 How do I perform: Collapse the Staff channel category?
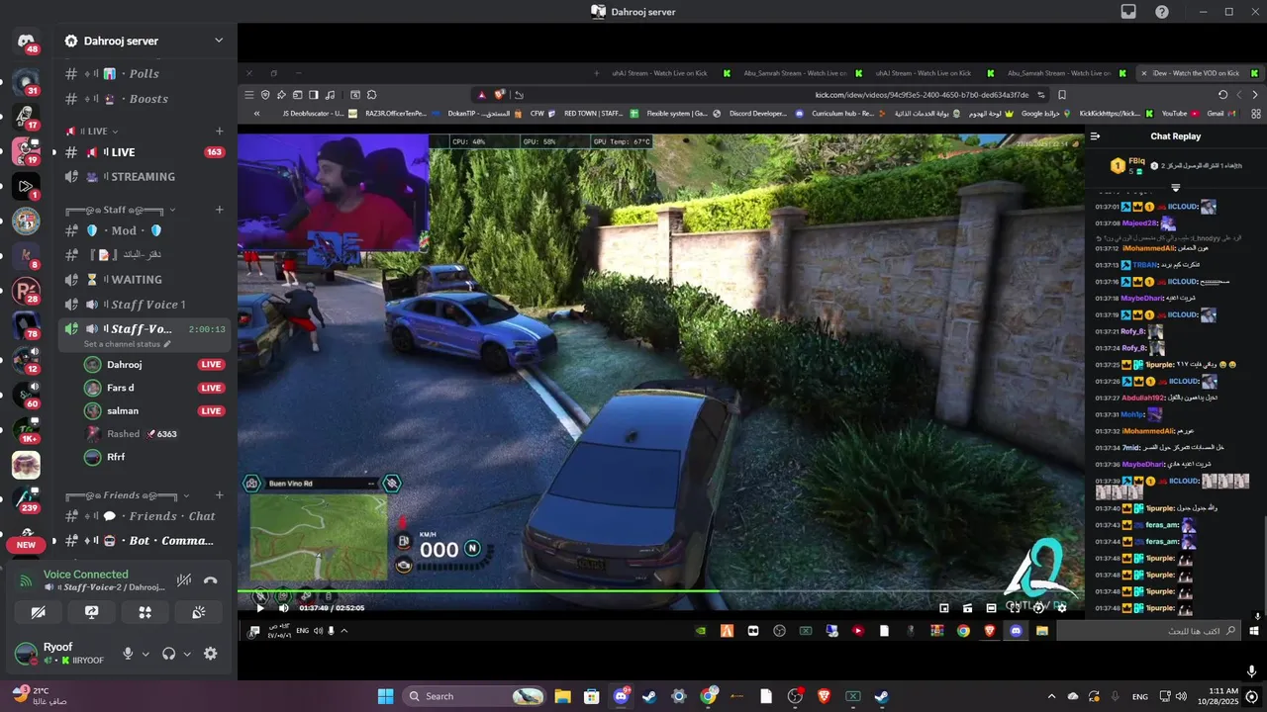click(121, 210)
